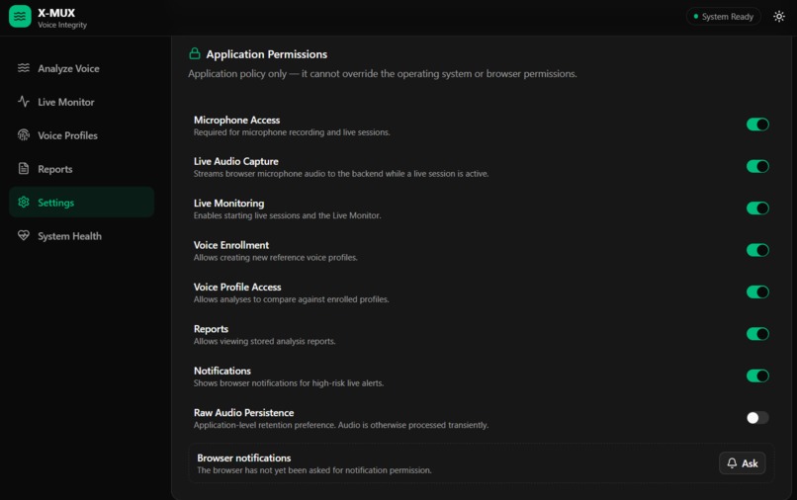The image size is (797, 500).
Task: Disable the Microphone Access toggle
Action: click(x=757, y=125)
